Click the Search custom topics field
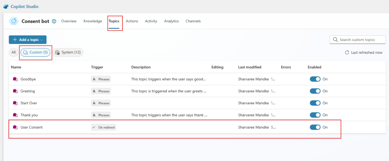 point(357,40)
